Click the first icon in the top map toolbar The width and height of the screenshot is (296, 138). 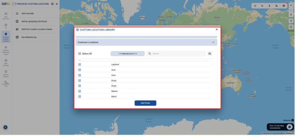click(255, 6)
